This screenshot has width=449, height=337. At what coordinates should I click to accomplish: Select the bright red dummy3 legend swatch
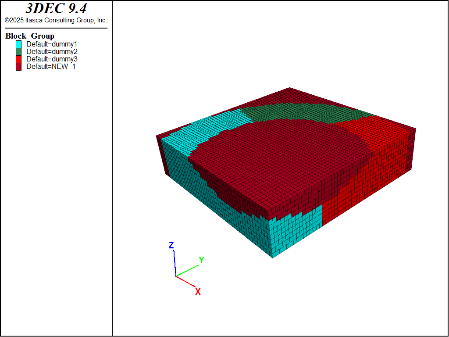coord(18,59)
